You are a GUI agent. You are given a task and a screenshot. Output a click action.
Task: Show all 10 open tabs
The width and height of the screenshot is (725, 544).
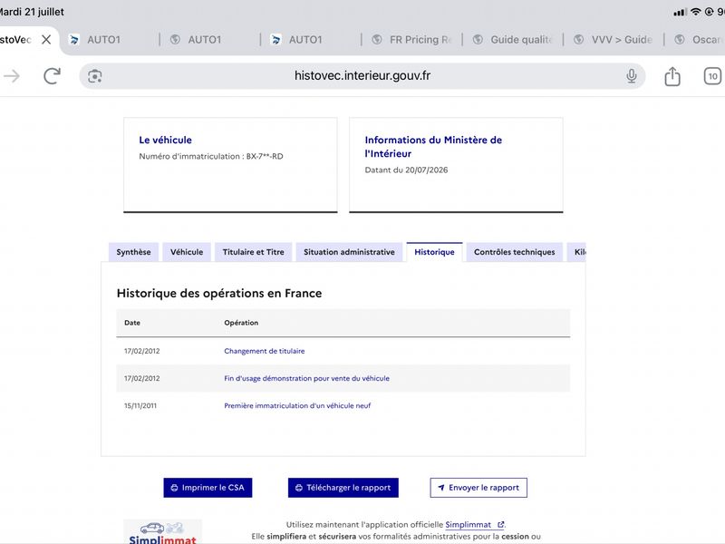coord(712,76)
